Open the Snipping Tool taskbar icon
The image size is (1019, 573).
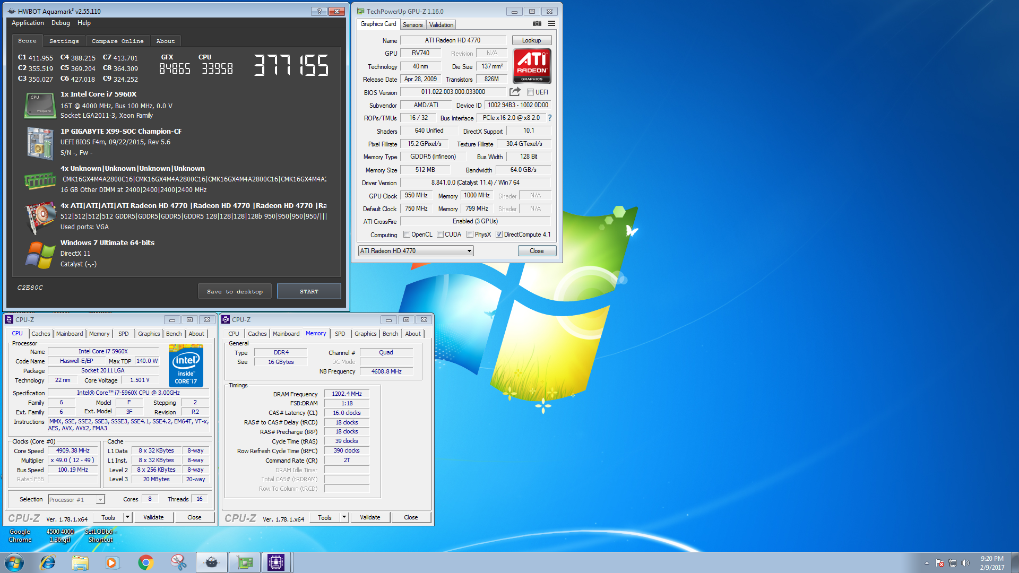click(178, 562)
